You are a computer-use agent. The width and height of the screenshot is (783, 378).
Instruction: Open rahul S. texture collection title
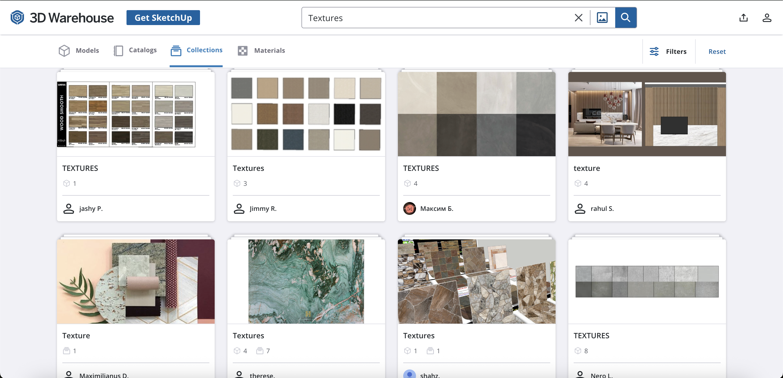(x=586, y=168)
